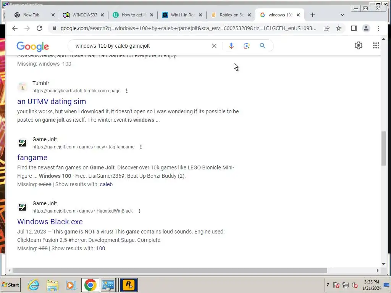The height and width of the screenshot is (293, 391).
Task: Click Game Jolt favicon beside fangame result
Action: click(23, 143)
